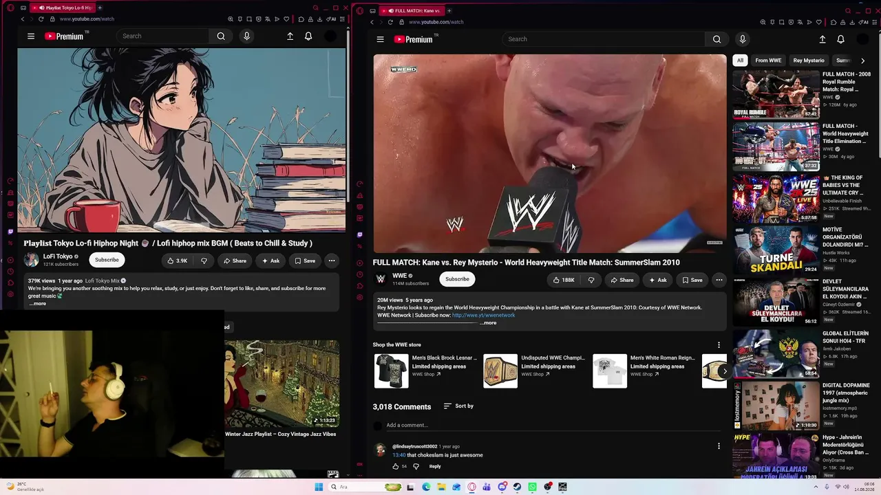Open a new tab in WWE browser window
The height and width of the screenshot is (495, 881).
(449, 10)
